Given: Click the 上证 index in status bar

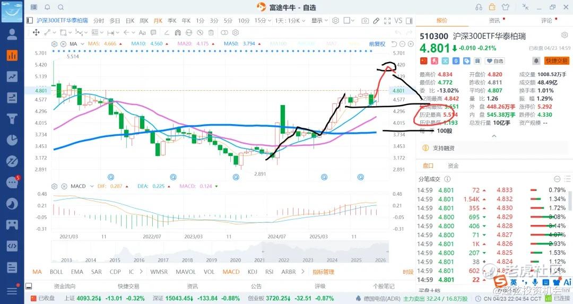Looking at the screenshot, I should coord(104,299).
